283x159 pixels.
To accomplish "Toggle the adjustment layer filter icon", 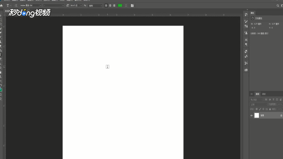I will (x=270, y=100).
